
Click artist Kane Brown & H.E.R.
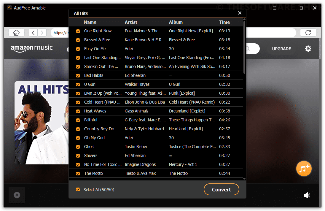tap(144, 40)
